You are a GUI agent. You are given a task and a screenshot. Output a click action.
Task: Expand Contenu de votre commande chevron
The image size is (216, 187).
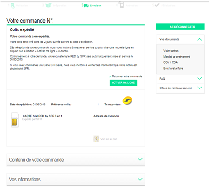click(140, 159)
